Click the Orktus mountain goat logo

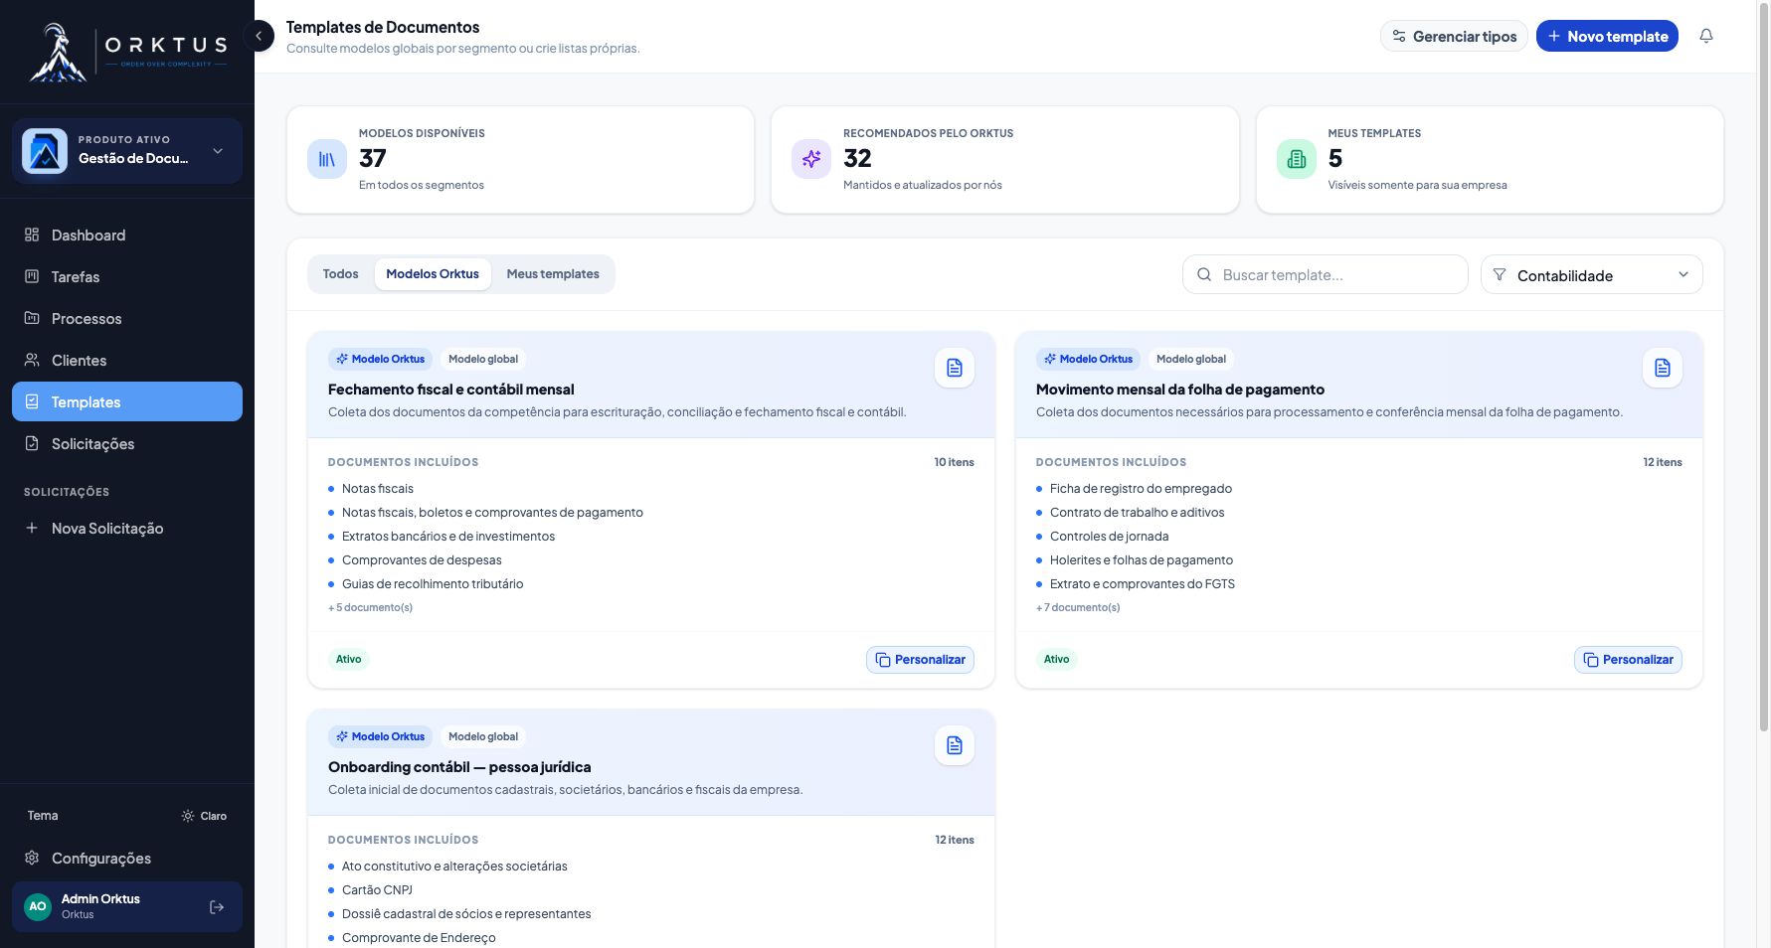[58, 53]
